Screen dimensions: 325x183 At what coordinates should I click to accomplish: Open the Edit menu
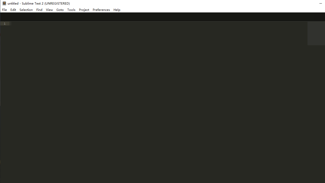(13, 10)
